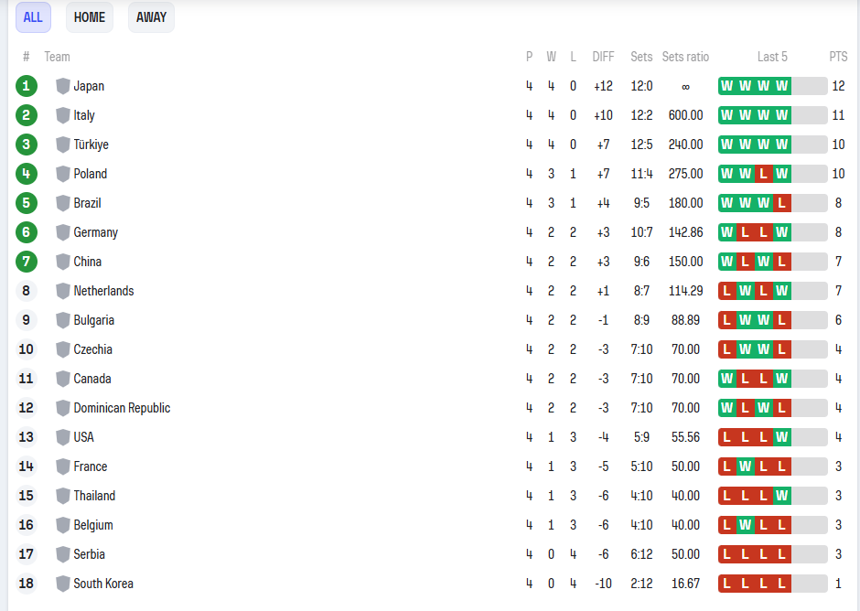Click Poland's red L result badge

coord(763,174)
